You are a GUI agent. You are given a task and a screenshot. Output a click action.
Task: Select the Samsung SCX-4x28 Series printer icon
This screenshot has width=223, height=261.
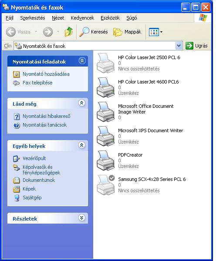(106, 185)
